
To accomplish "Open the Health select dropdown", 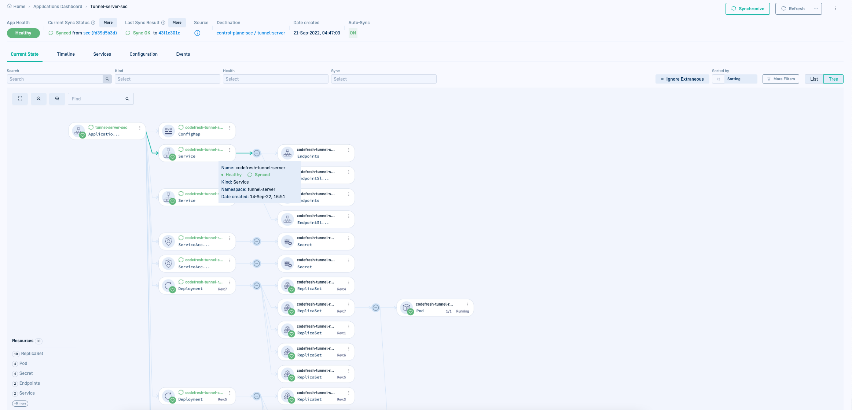I will tap(275, 79).
